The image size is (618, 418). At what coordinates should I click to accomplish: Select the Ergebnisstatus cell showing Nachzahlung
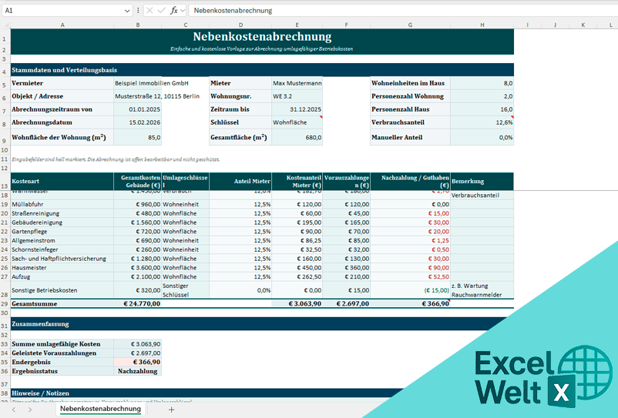click(137, 370)
